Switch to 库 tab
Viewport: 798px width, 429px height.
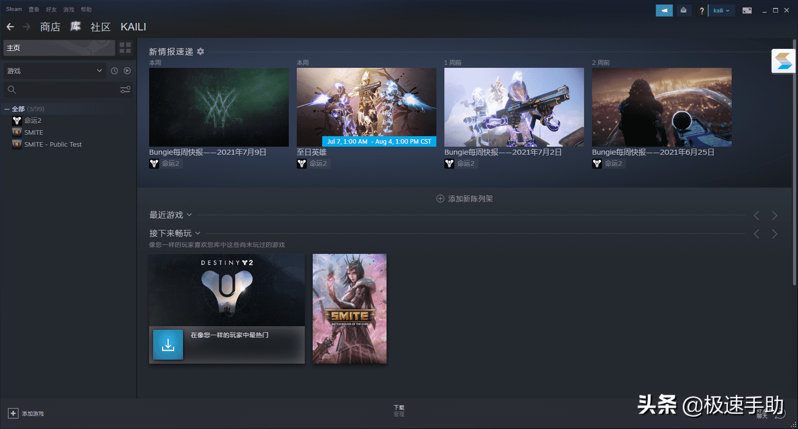tap(75, 26)
